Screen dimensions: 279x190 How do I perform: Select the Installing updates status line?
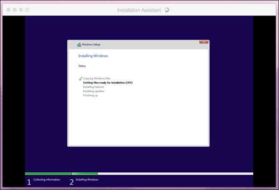coord(94,91)
